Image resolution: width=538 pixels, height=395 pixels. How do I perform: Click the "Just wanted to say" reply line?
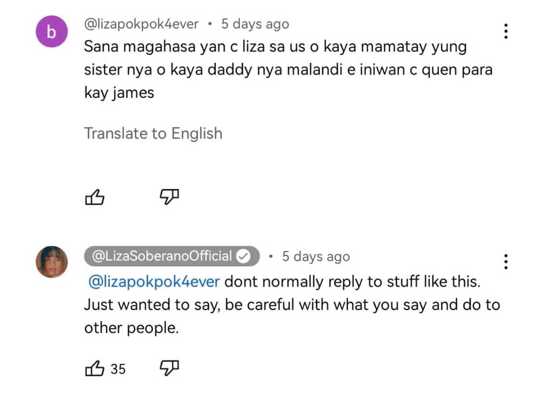292,305
